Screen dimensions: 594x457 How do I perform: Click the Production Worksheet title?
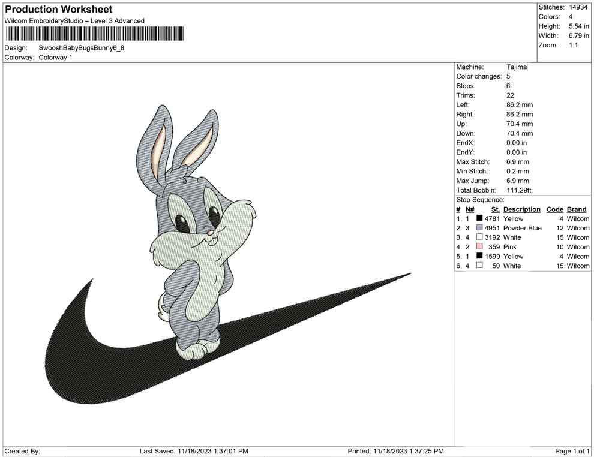[x=58, y=9]
